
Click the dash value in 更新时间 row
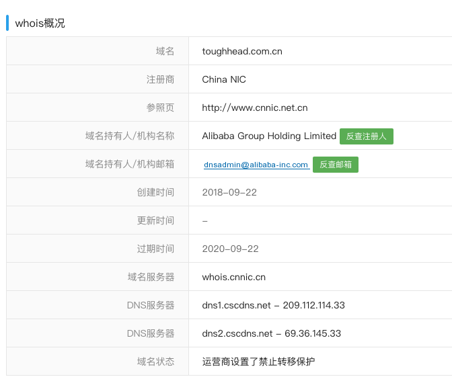tap(205, 221)
